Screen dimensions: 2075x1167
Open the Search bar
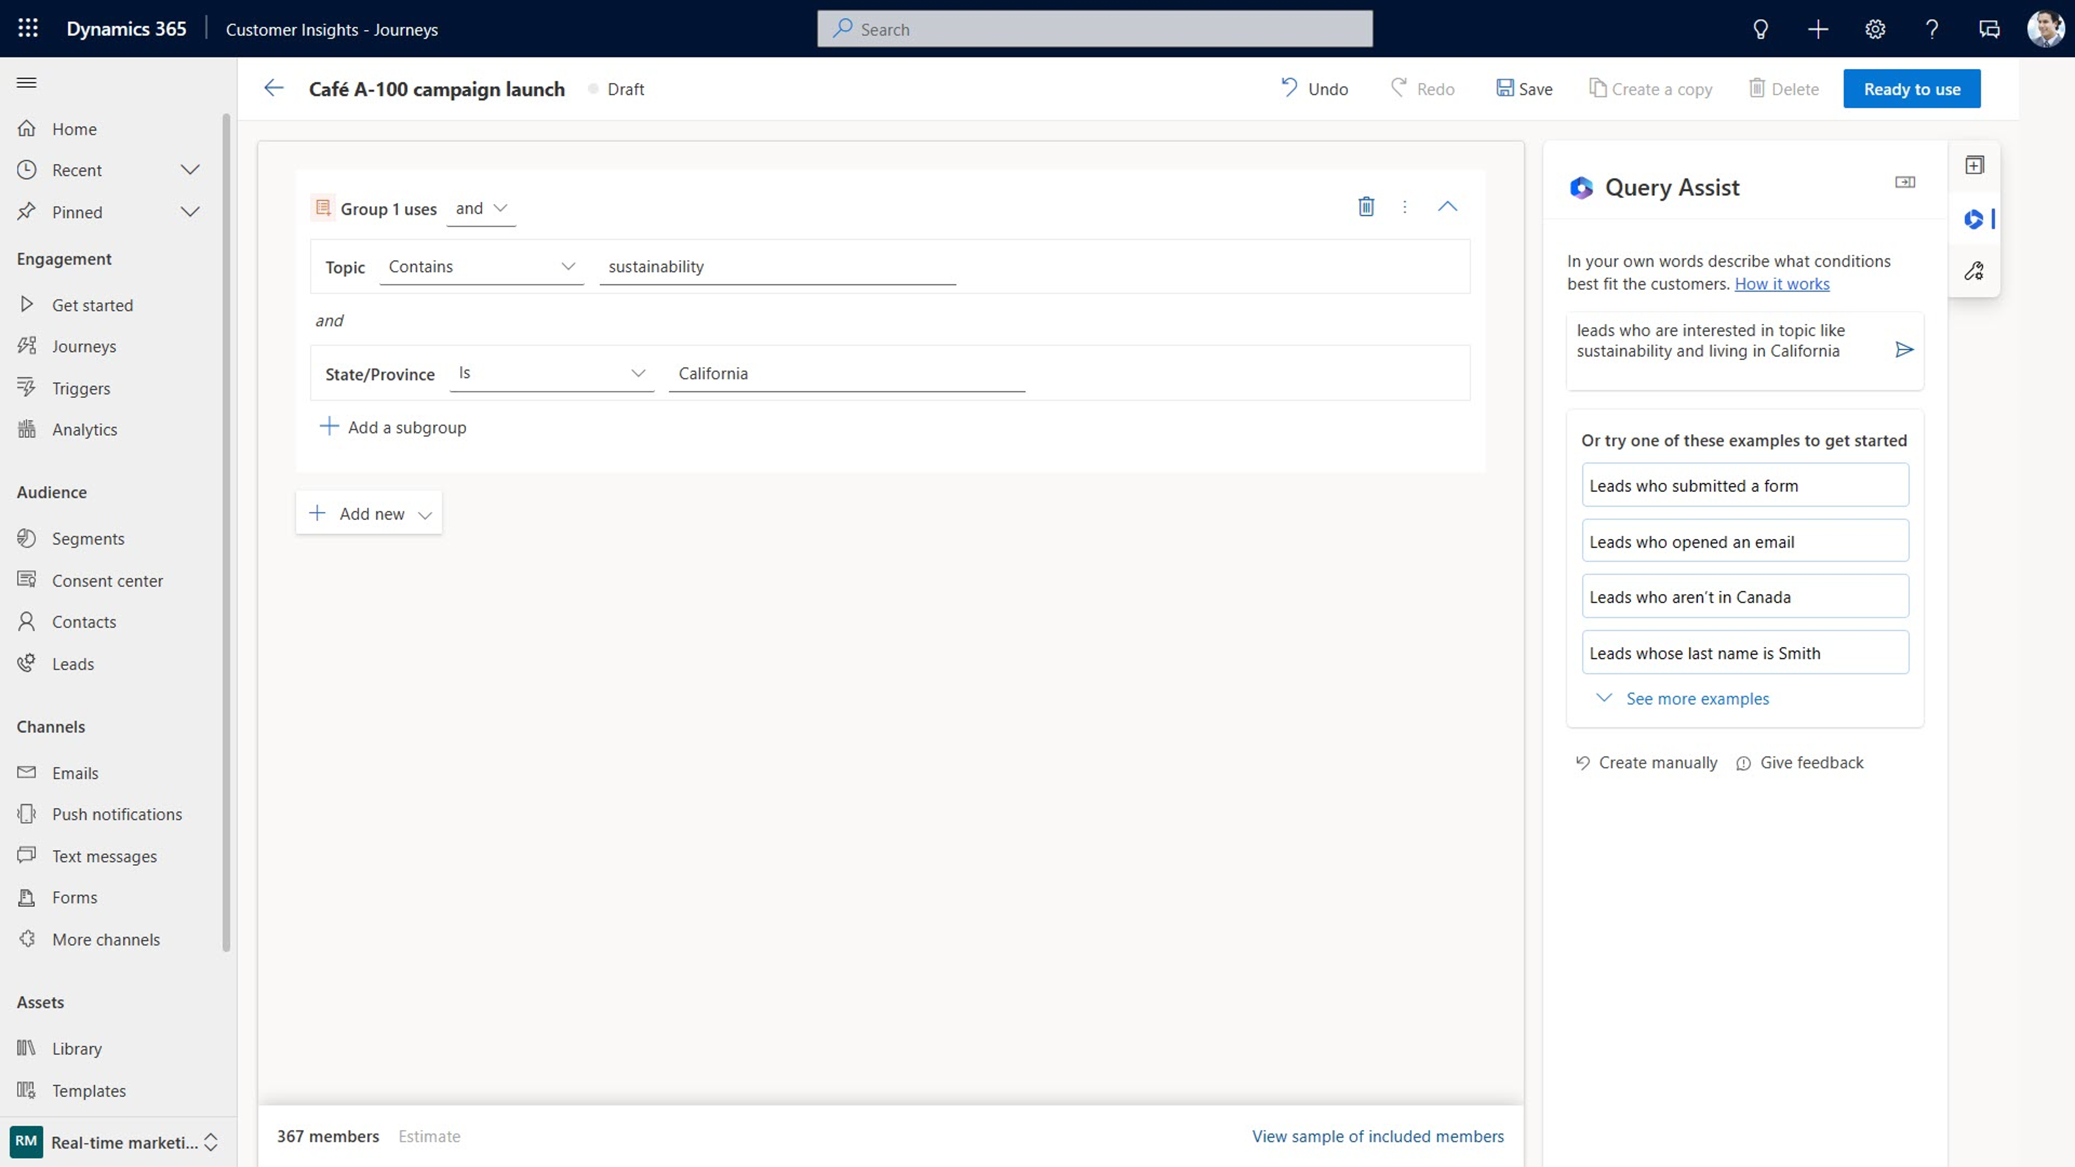click(x=1095, y=28)
